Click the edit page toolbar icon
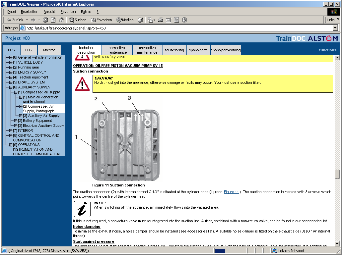The height and width of the screenshot is (255, 342). pos(169,20)
